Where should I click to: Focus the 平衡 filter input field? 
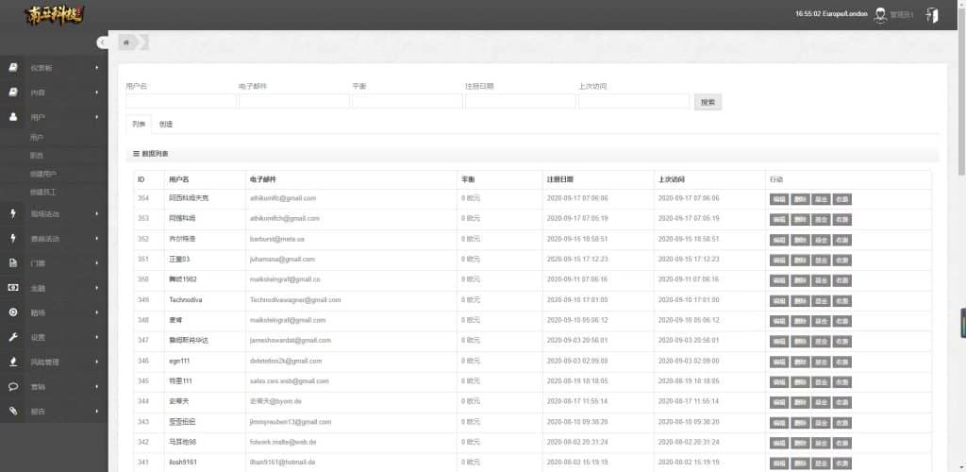coord(408,102)
